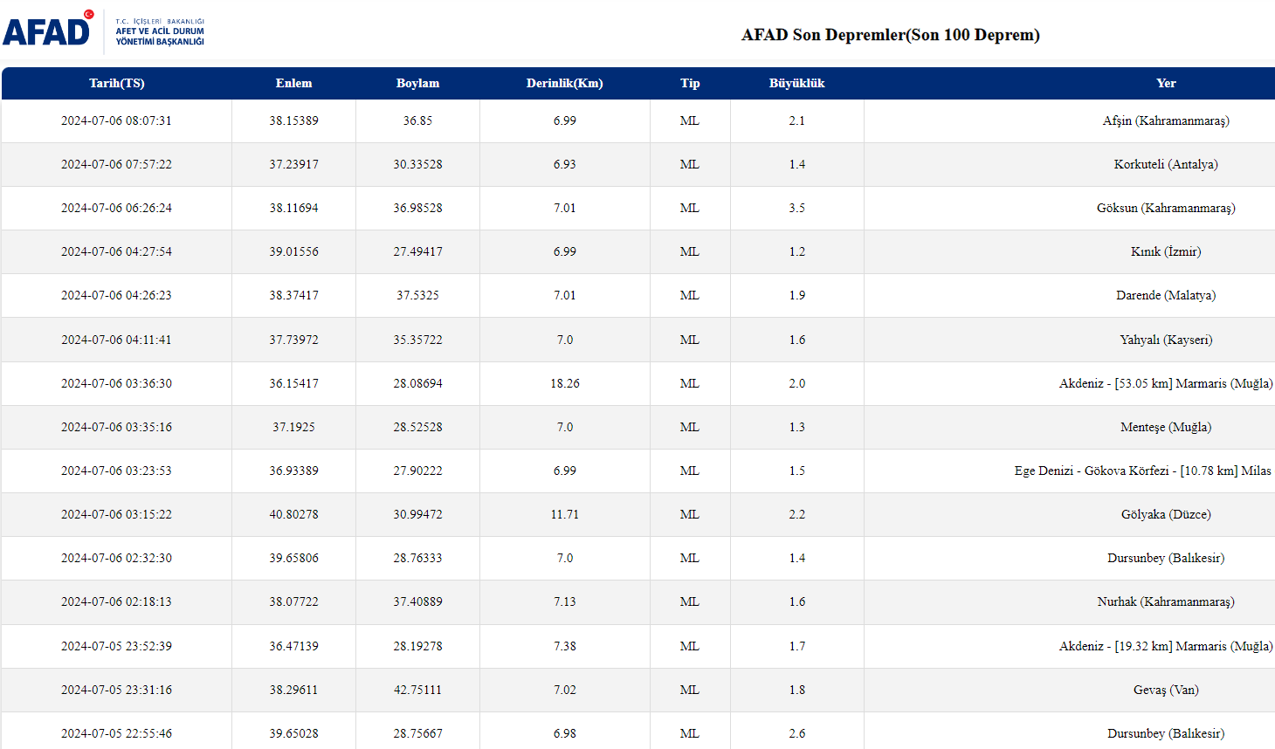The height and width of the screenshot is (749, 1275).
Task: Click depth value 11.71
Action: [x=565, y=514]
